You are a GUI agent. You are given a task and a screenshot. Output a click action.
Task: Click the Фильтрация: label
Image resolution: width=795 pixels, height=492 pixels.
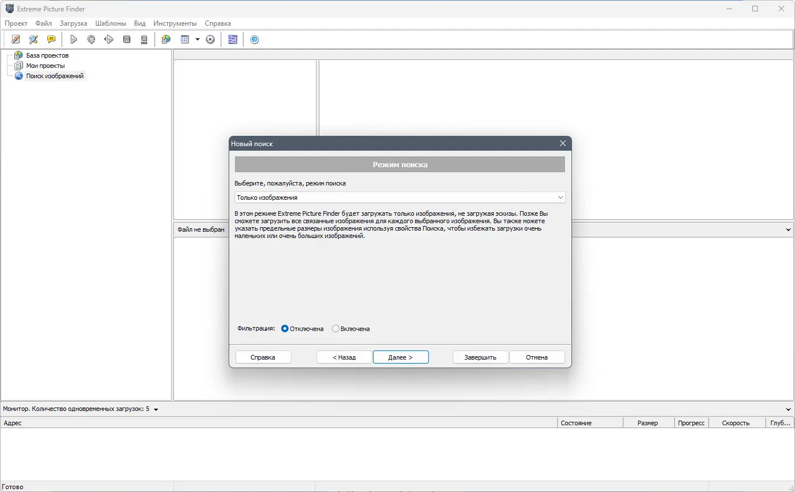coord(256,329)
